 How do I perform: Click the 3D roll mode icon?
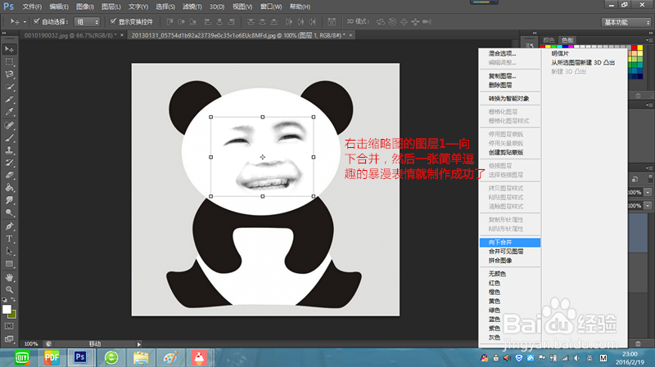click(x=392, y=22)
